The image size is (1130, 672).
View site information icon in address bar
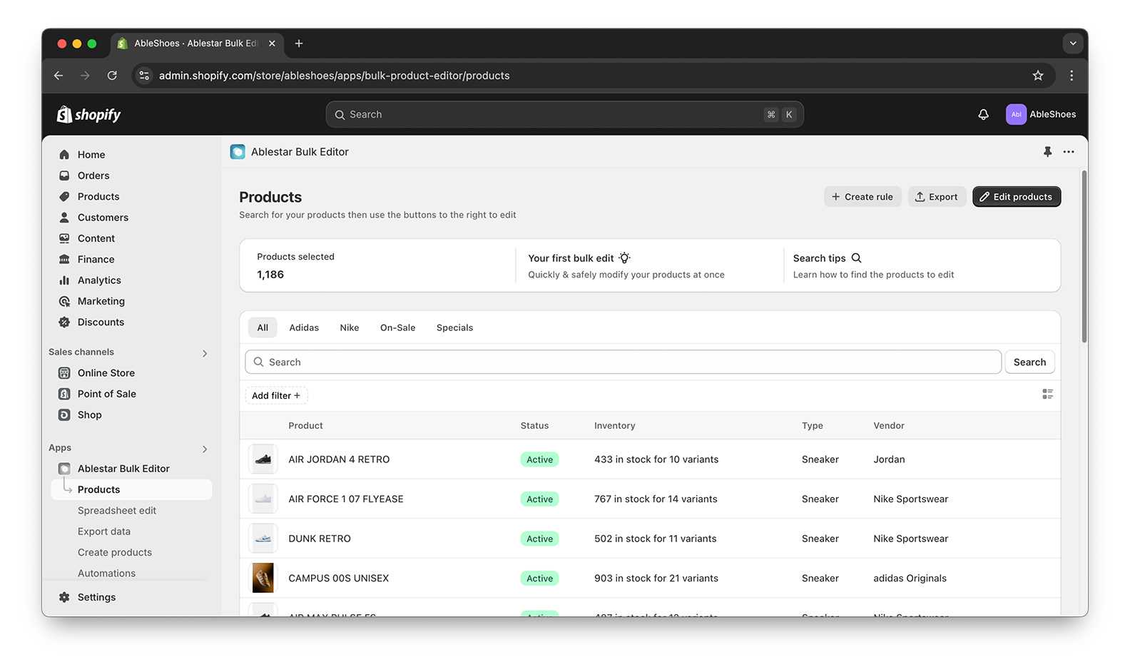pyautogui.click(x=145, y=76)
